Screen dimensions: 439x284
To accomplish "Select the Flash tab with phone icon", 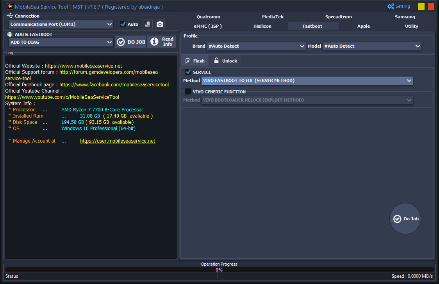I will tap(194, 61).
